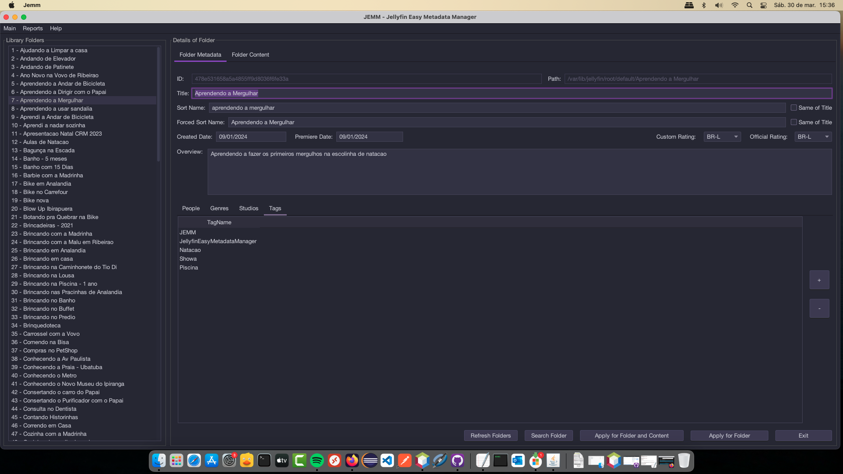Click the Search Folder button
Image resolution: width=843 pixels, height=474 pixels.
point(548,436)
